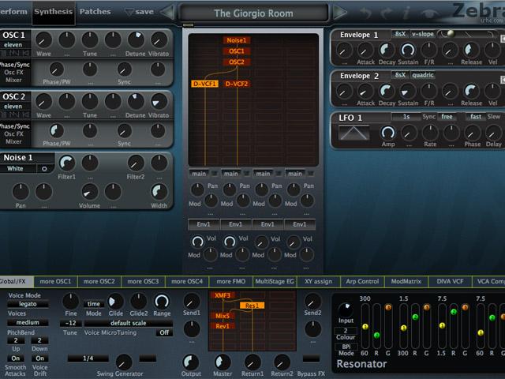Screen dimensions: 505x379
Task: Toggle Smooth Attacks On button
Action: (16, 358)
